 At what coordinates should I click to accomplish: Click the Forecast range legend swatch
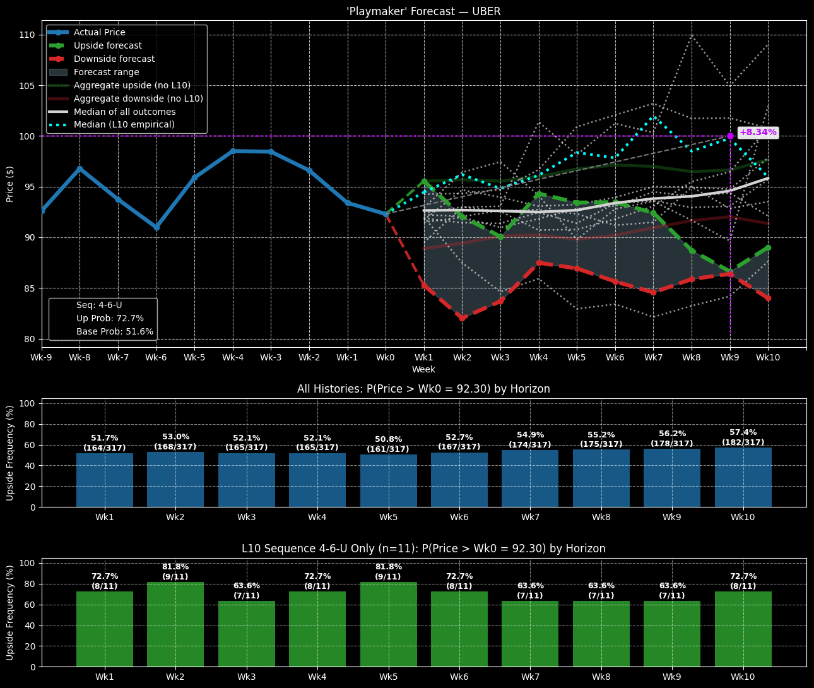click(58, 72)
